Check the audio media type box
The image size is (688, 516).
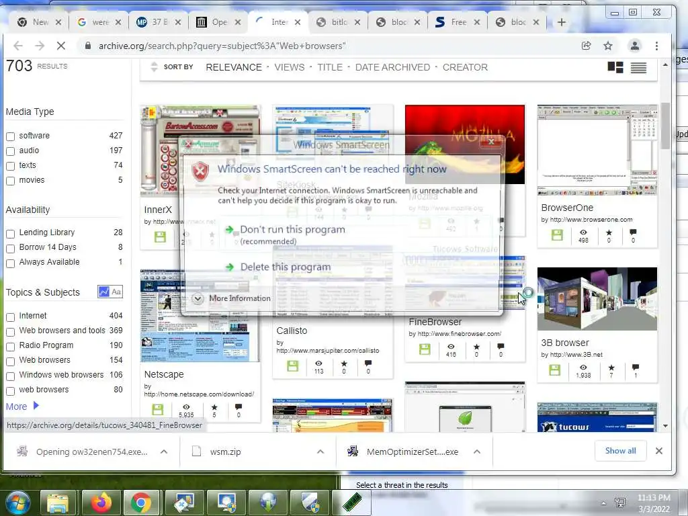pos(11,151)
